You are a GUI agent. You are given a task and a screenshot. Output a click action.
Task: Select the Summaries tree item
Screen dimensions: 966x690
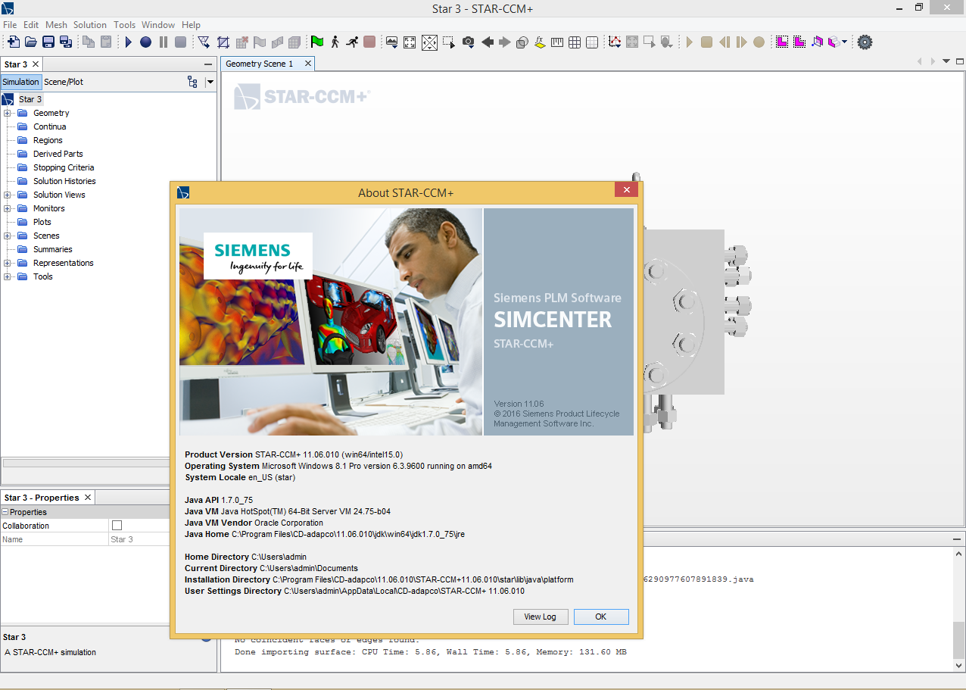[52, 249]
